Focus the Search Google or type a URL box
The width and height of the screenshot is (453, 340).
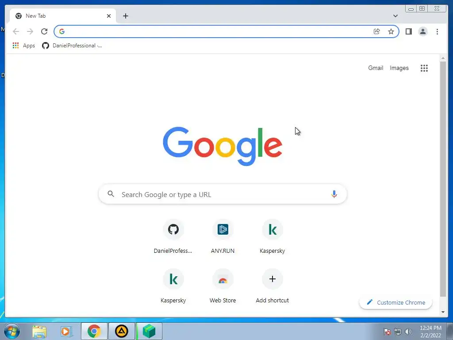click(x=223, y=194)
